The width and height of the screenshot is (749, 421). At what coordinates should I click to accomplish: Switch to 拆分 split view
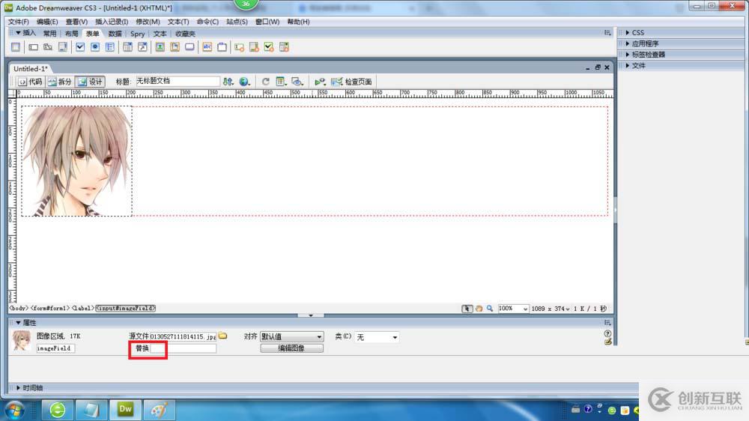pyautogui.click(x=60, y=82)
